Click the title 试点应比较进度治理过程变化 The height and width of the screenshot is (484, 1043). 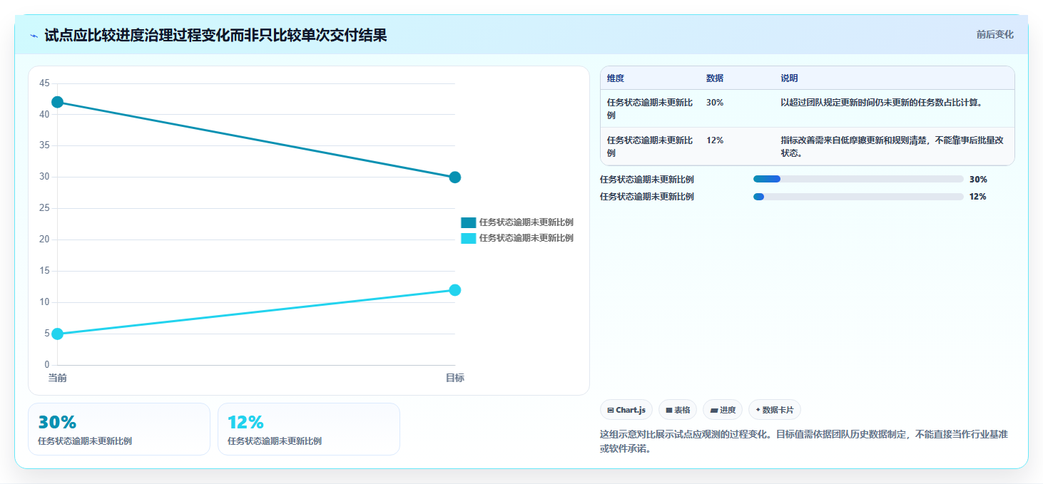point(215,35)
